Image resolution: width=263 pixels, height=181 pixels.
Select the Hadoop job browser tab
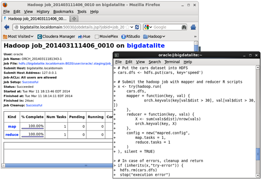tap(36, 18)
